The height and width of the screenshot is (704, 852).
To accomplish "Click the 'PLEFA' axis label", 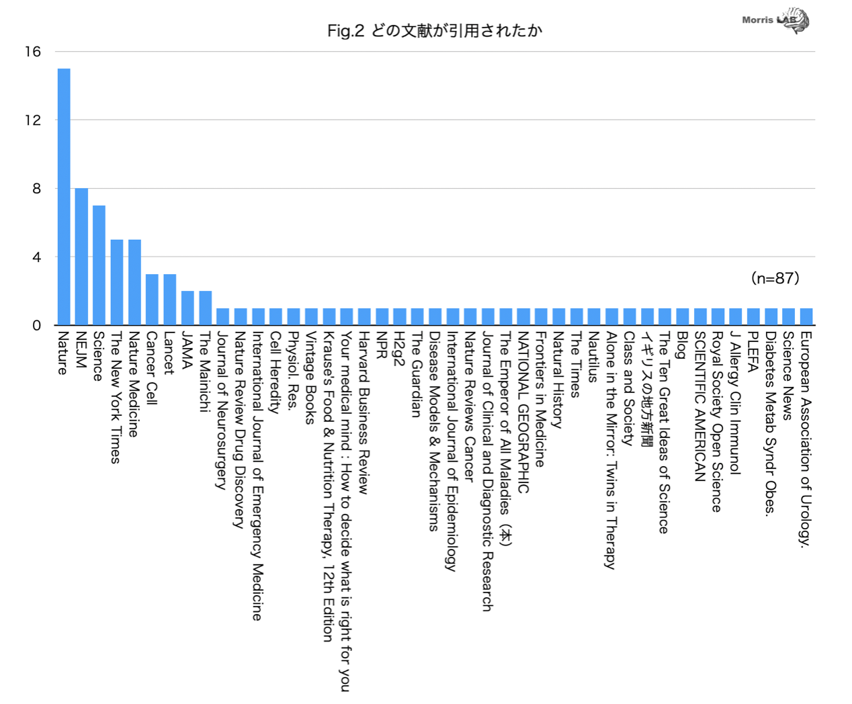I will (751, 351).
